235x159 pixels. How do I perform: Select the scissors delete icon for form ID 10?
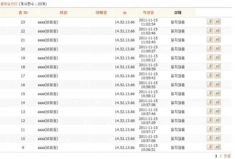[x=217, y=138]
